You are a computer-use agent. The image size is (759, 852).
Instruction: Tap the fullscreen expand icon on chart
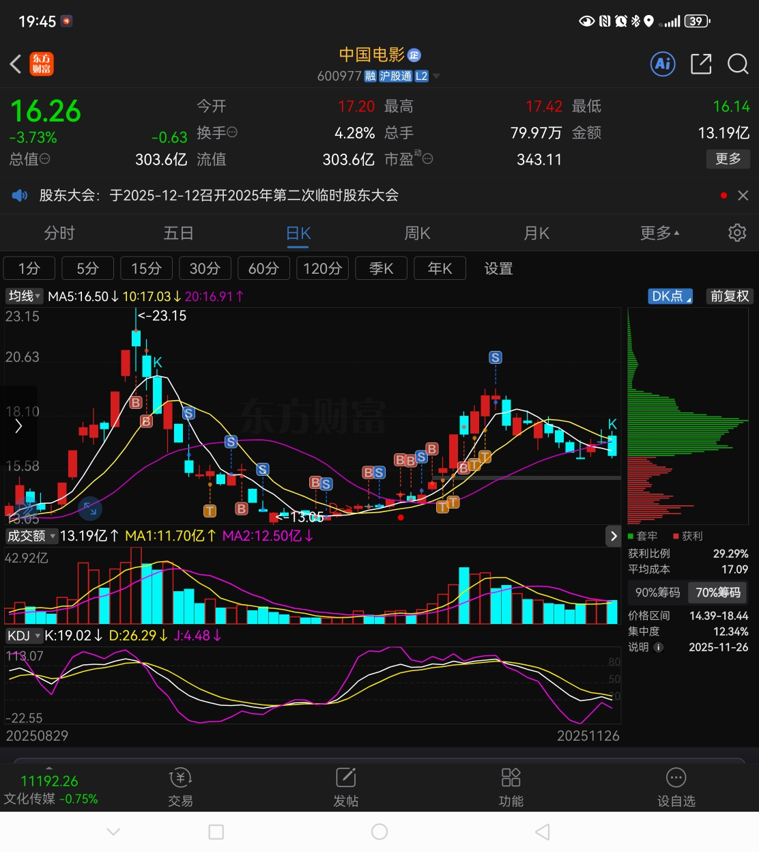tap(90, 508)
